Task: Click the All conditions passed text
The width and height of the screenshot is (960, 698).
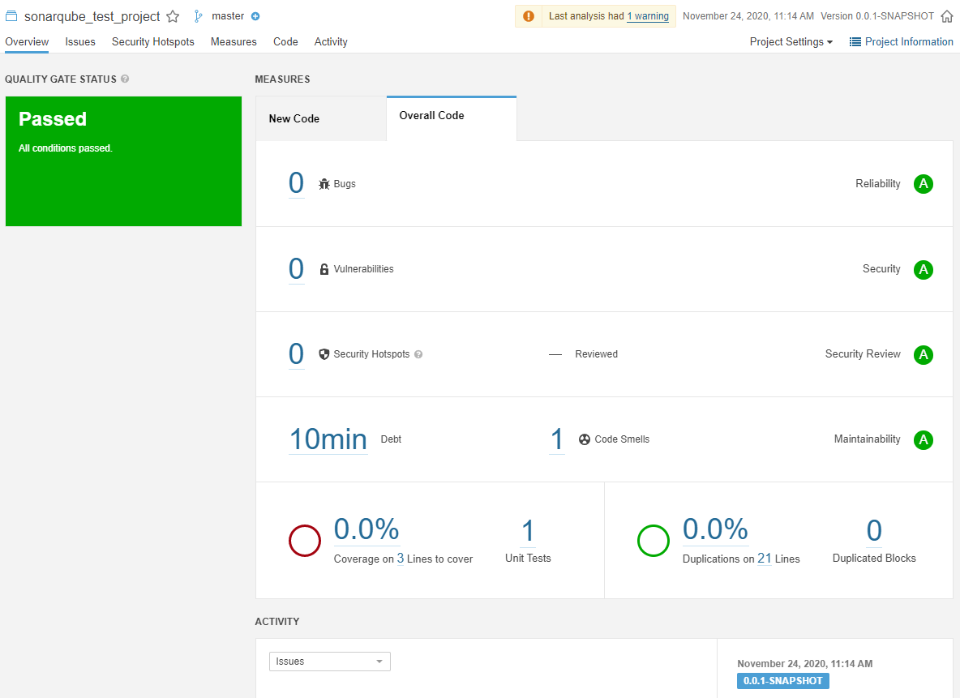Action: [66, 148]
